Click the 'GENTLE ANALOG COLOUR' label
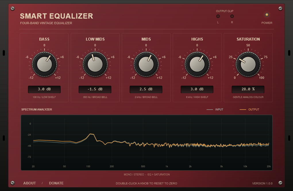The image size is (293, 191). tap(248, 97)
